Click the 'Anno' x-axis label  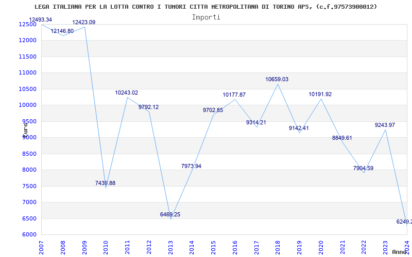coord(400,252)
